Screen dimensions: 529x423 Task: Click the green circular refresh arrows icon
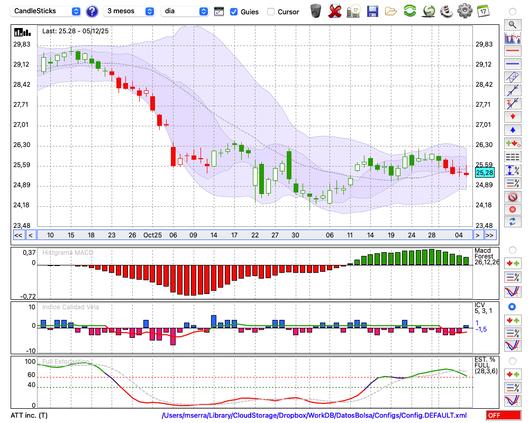click(409, 11)
